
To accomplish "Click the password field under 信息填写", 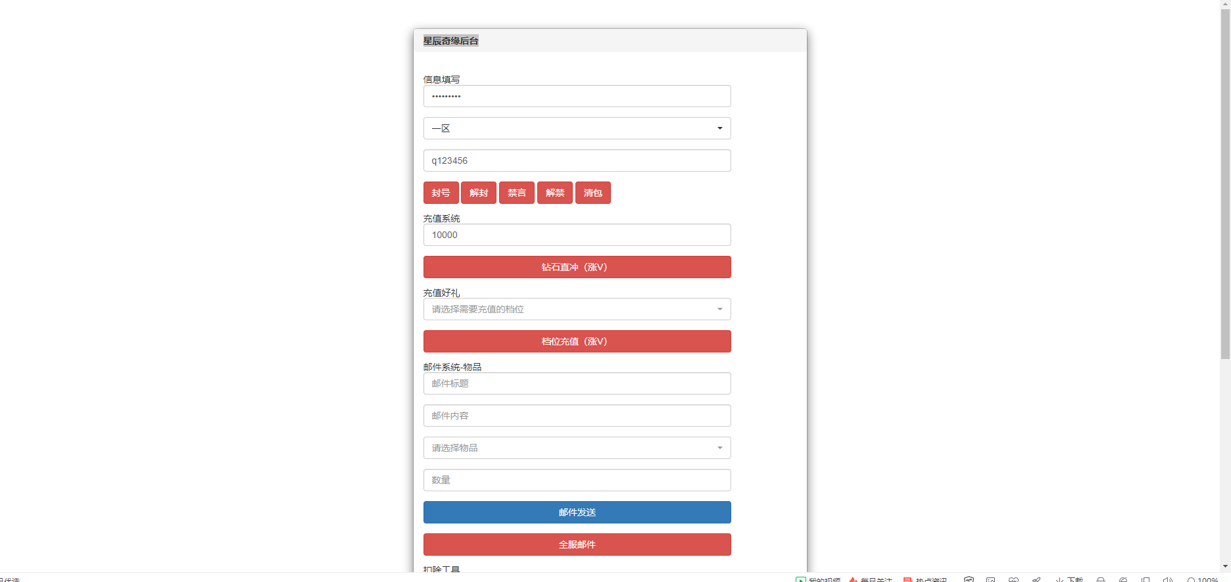I will (577, 96).
